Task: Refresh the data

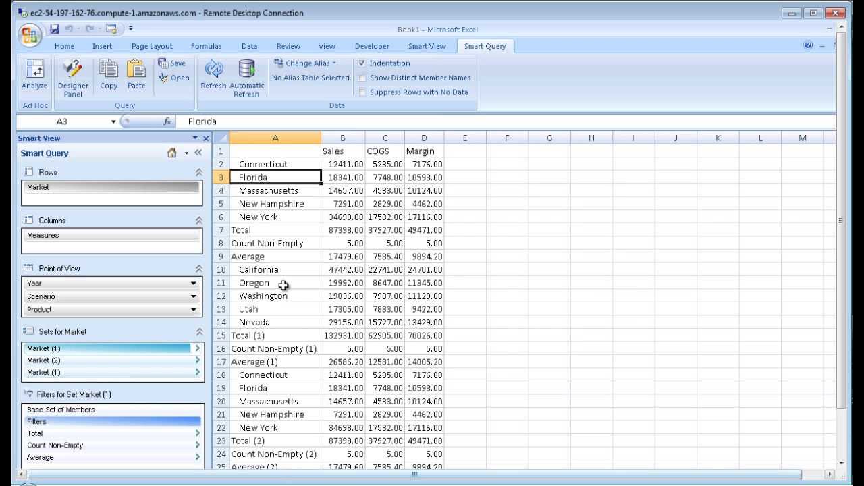Action: click(213, 75)
